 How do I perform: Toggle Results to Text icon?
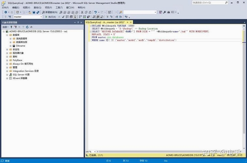coord(94,17)
